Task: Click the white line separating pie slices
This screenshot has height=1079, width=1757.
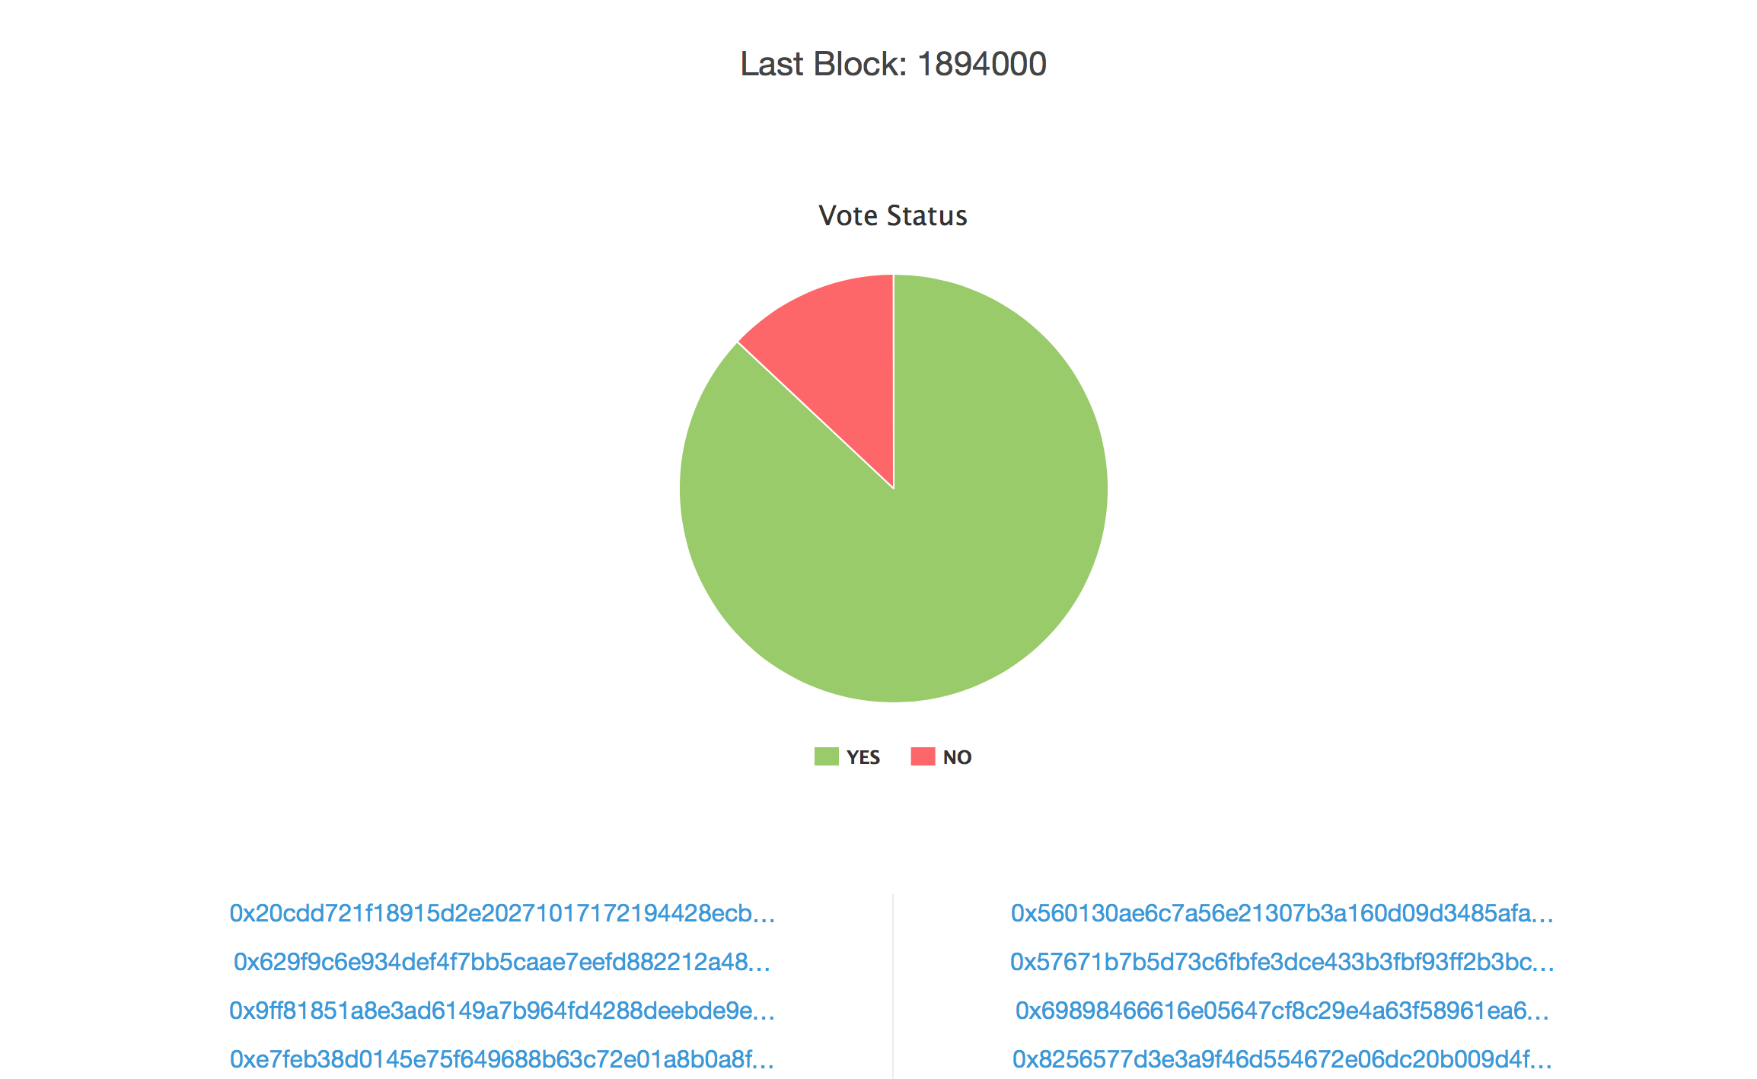Action: 815,415
